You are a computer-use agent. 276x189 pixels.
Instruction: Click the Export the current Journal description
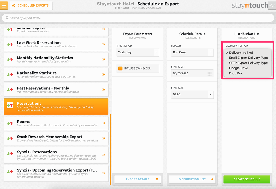coord(33,31)
